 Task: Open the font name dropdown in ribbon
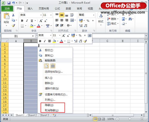[x=41, y=15]
